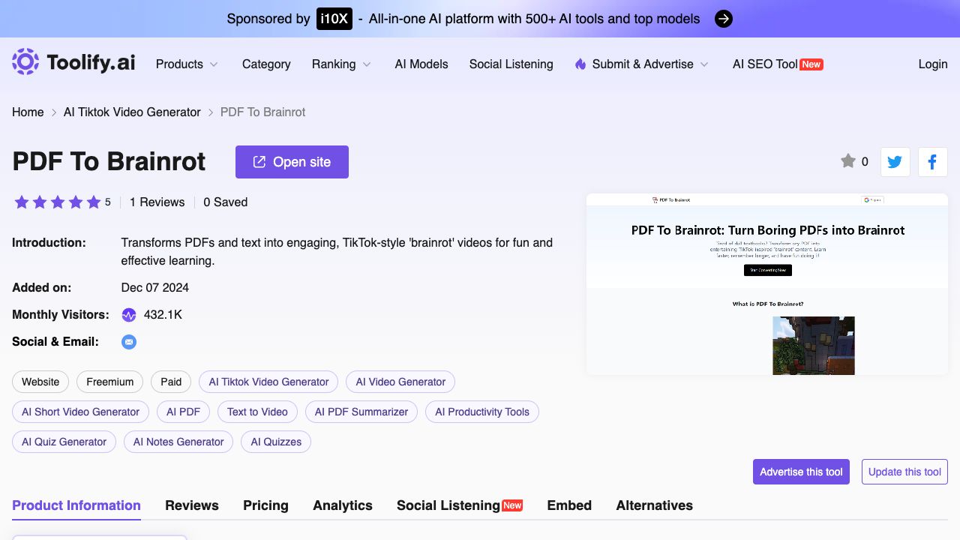
Task: Open the Reviews tab
Action: 192,505
